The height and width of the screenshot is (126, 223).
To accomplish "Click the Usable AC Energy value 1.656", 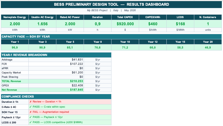I will 42,24.
